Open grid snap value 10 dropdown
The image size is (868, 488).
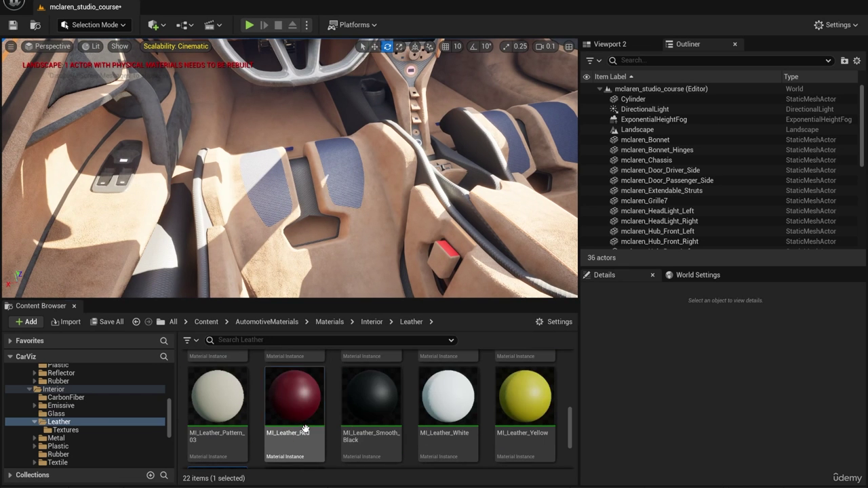click(x=457, y=46)
